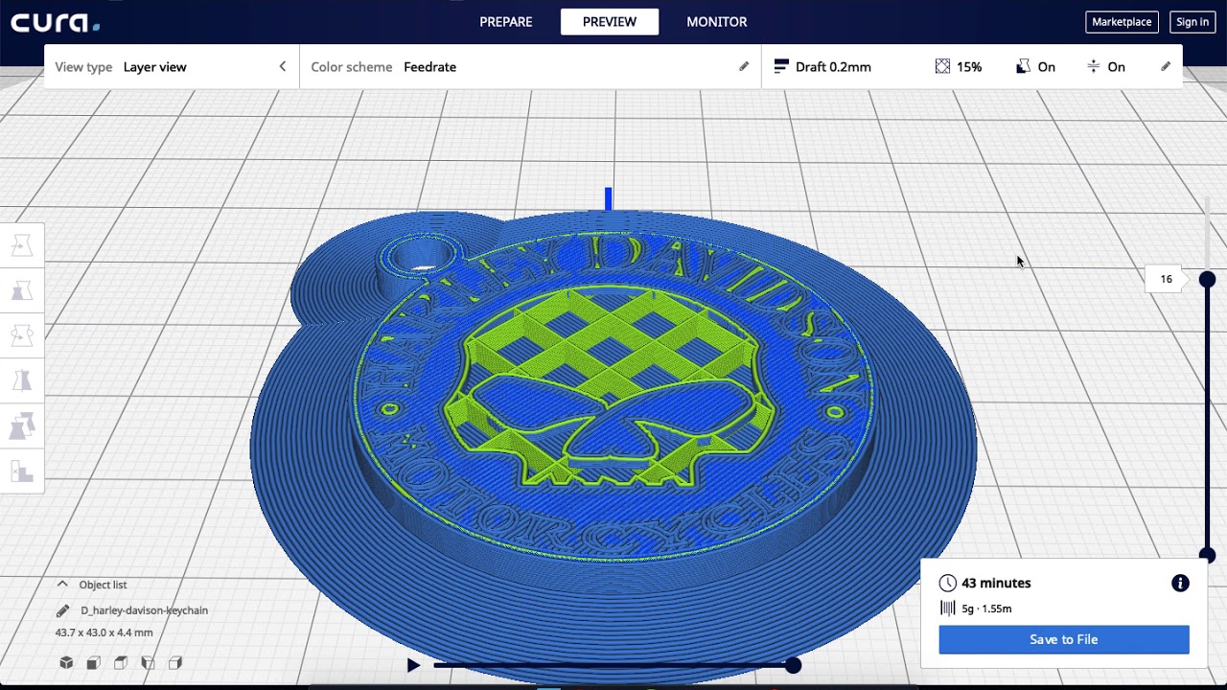Switch to right side camera view

coord(175,662)
